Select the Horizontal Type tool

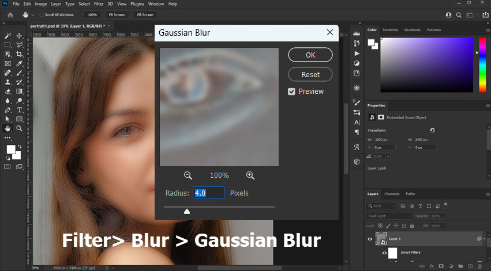pyautogui.click(x=19, y=110)
